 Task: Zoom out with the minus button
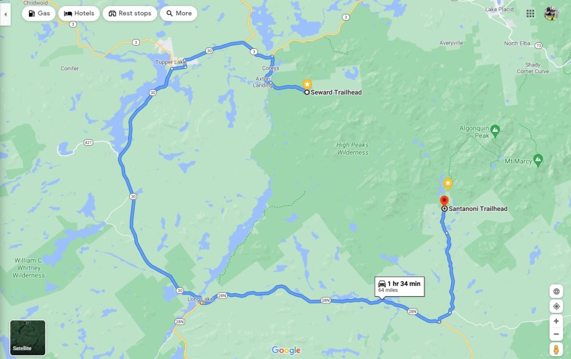click(x=556, y=334)
